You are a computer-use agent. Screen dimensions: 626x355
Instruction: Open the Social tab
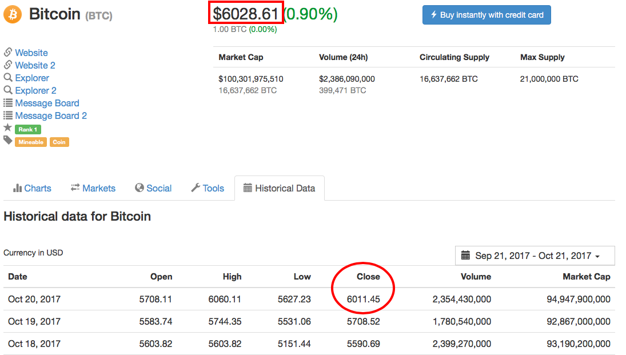[153, 188]
